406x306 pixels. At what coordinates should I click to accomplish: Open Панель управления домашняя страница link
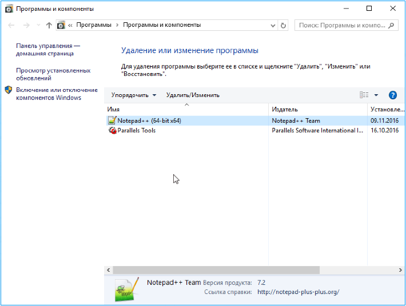(x=48, y=50)
